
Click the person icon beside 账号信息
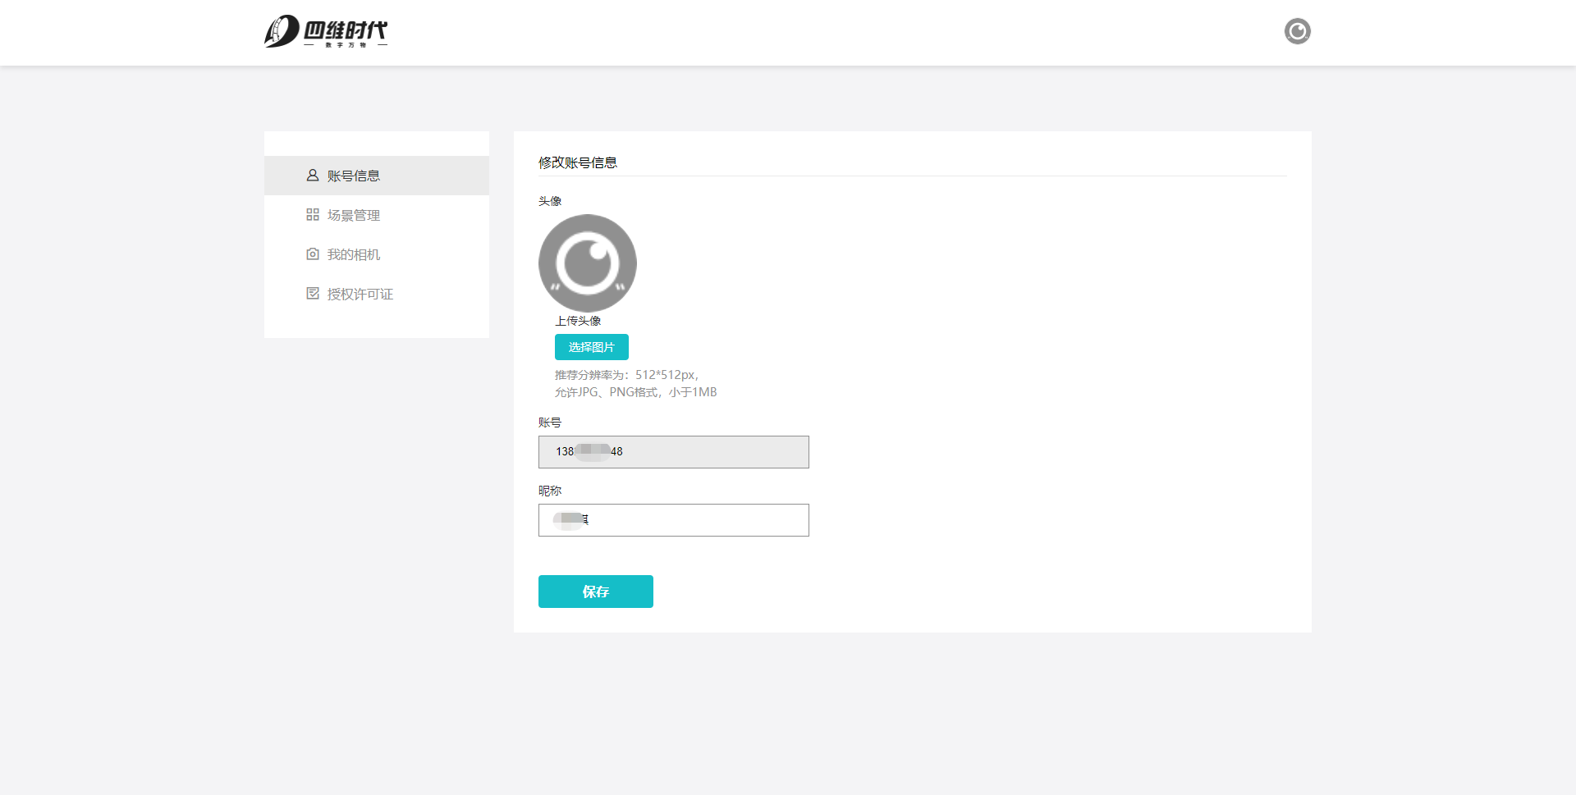coord(313,176)
